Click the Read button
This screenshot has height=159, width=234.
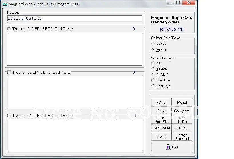(x=182, y=102)
